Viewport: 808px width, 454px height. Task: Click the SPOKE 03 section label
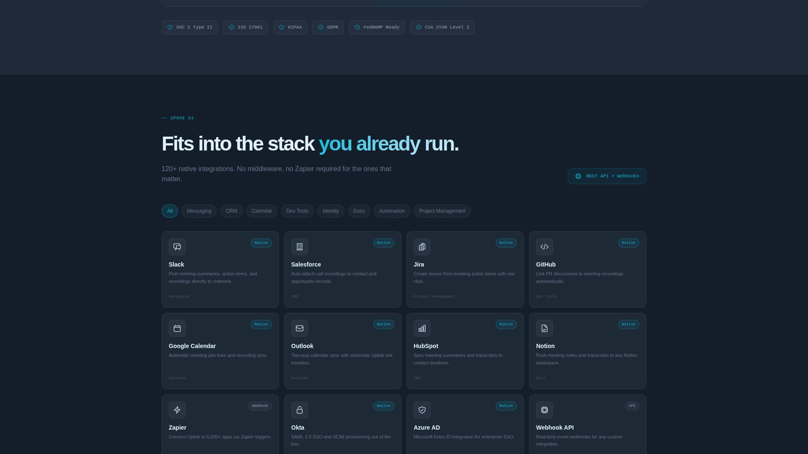click(178, 118)
